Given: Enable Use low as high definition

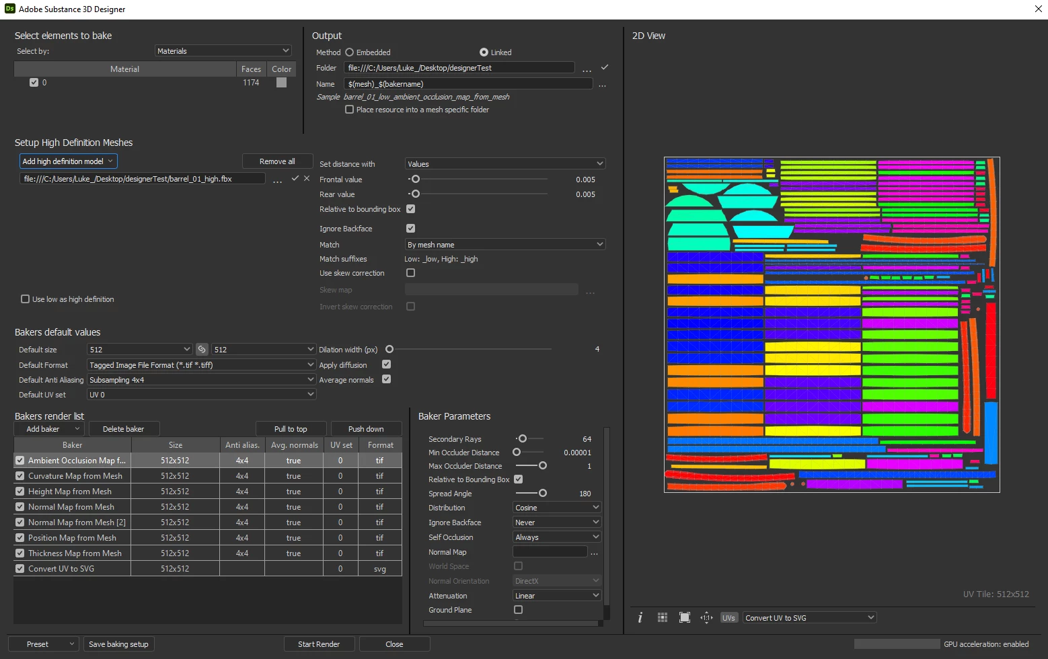Looking at the screenshot, I should click(26, 299).
